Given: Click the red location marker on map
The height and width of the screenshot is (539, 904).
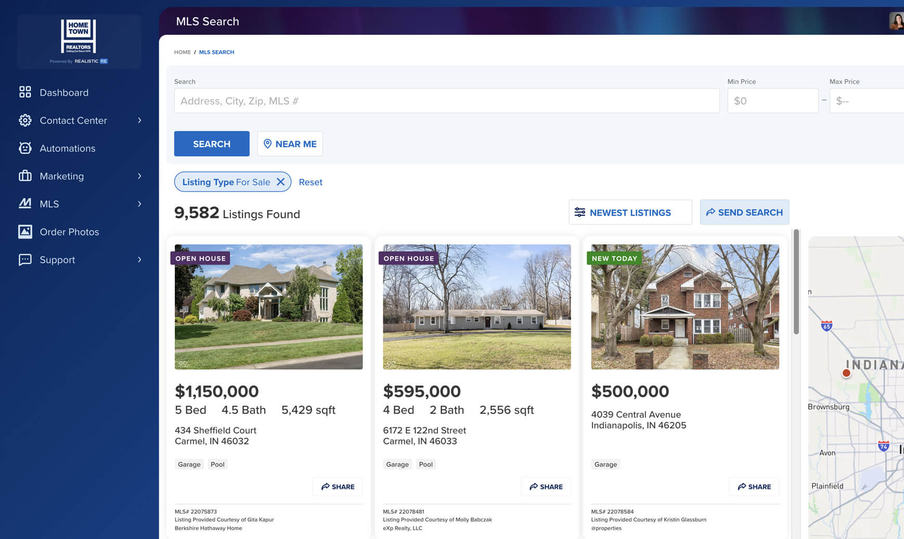Looking at the screenshot, I should click(x=846, y=373).
